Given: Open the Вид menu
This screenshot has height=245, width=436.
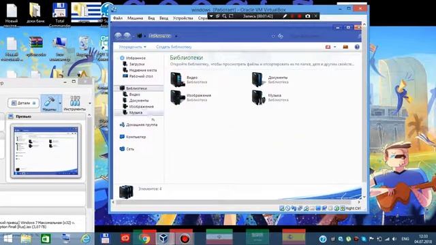Looking at the screenshot, I should click(x=151, y=18).
